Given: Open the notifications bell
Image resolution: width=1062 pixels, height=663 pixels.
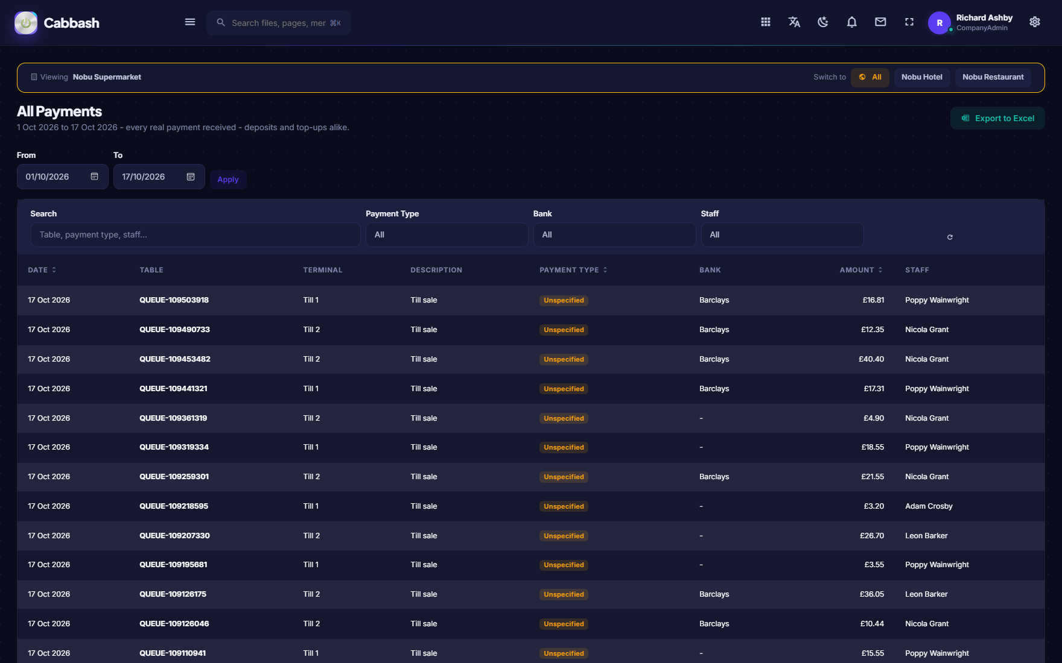Looking at the screenshot, I should pos(852,22).
